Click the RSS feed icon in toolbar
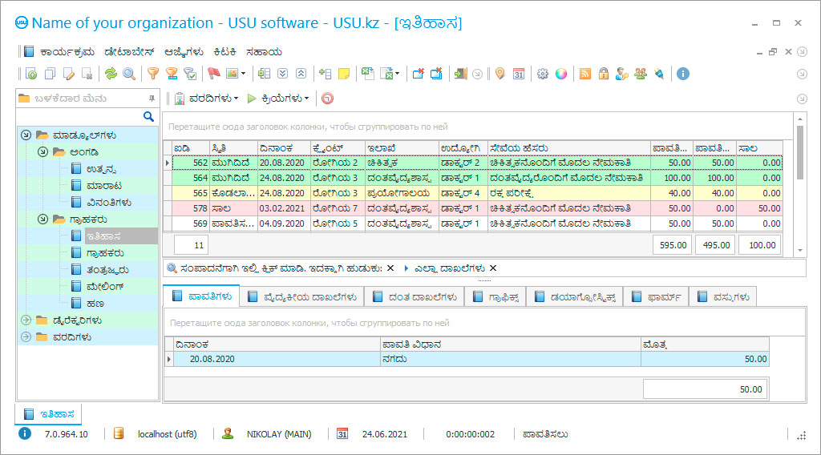 pyautogui.click(x=585, y=74)
